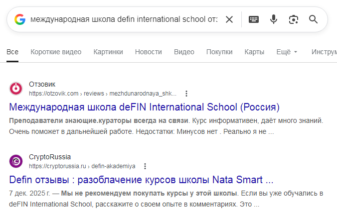Open Google Lens image search
Image resolution: width=337 pixels, height=214 pixels.
[294, 19]
